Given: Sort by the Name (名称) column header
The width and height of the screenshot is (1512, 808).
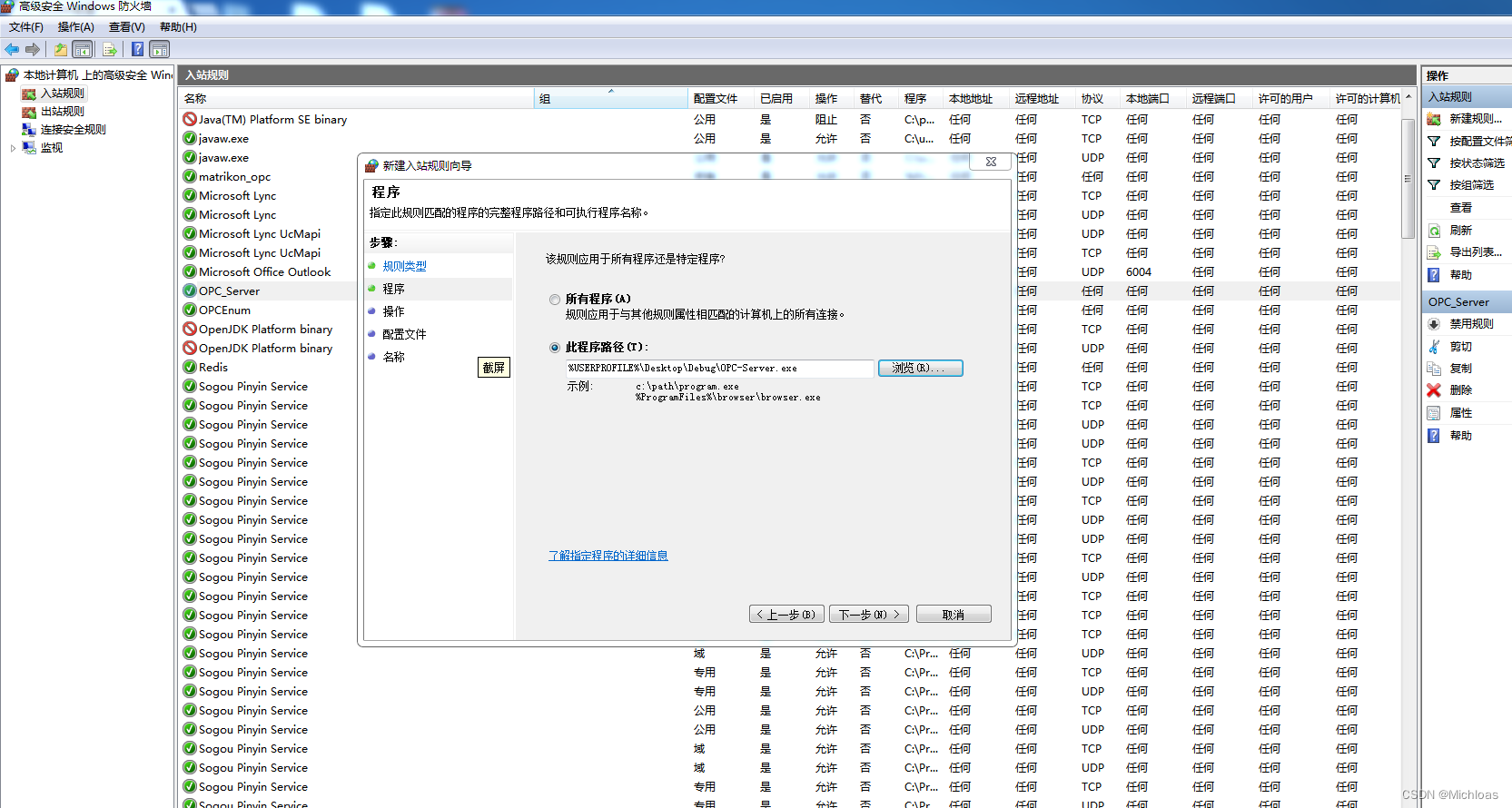Looking at the screenshot, I should [x=357, y=98].
